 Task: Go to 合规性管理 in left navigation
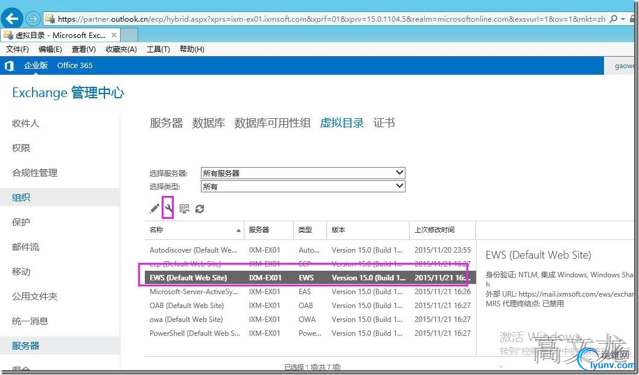point(34,173)
